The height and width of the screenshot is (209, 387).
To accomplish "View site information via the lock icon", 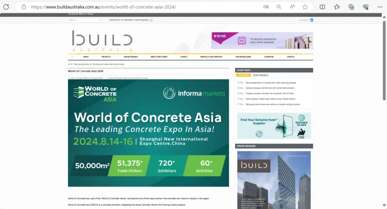I will point(24,7).
